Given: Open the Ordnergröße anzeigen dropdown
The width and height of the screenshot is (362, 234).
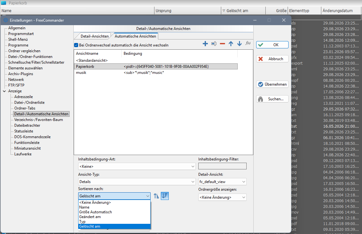Looking at the screenshot, I should 222,197.
